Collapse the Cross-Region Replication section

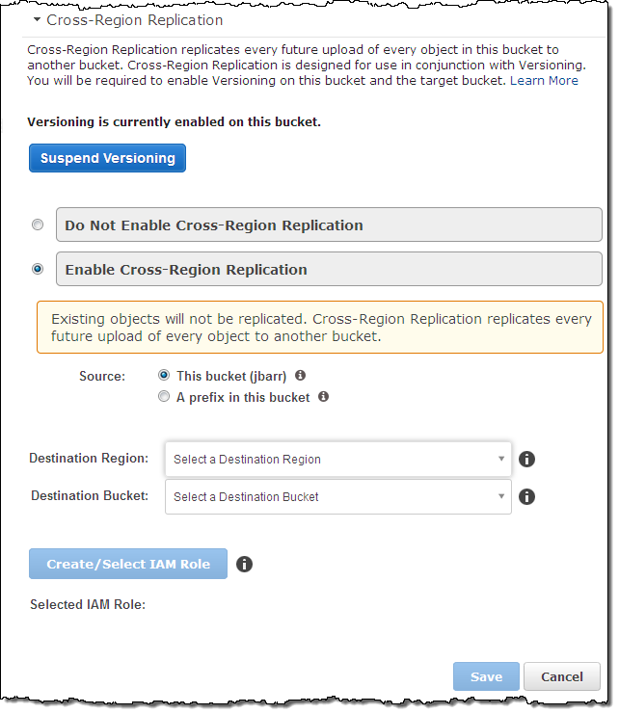coord(38,19)
